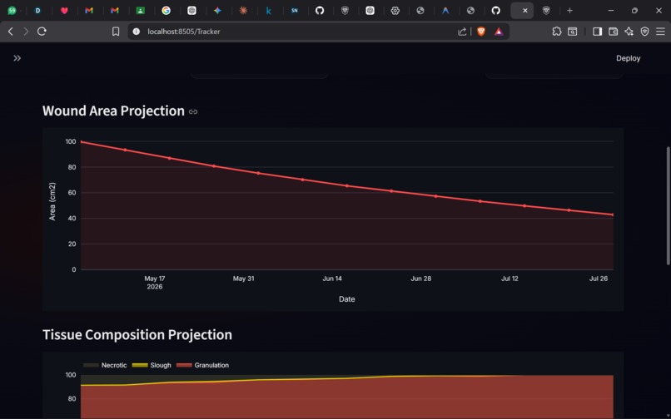The image size is (671, 419).
Task: Reload the Tracker page
Action: pyautogui.click(x=42, y=32)
